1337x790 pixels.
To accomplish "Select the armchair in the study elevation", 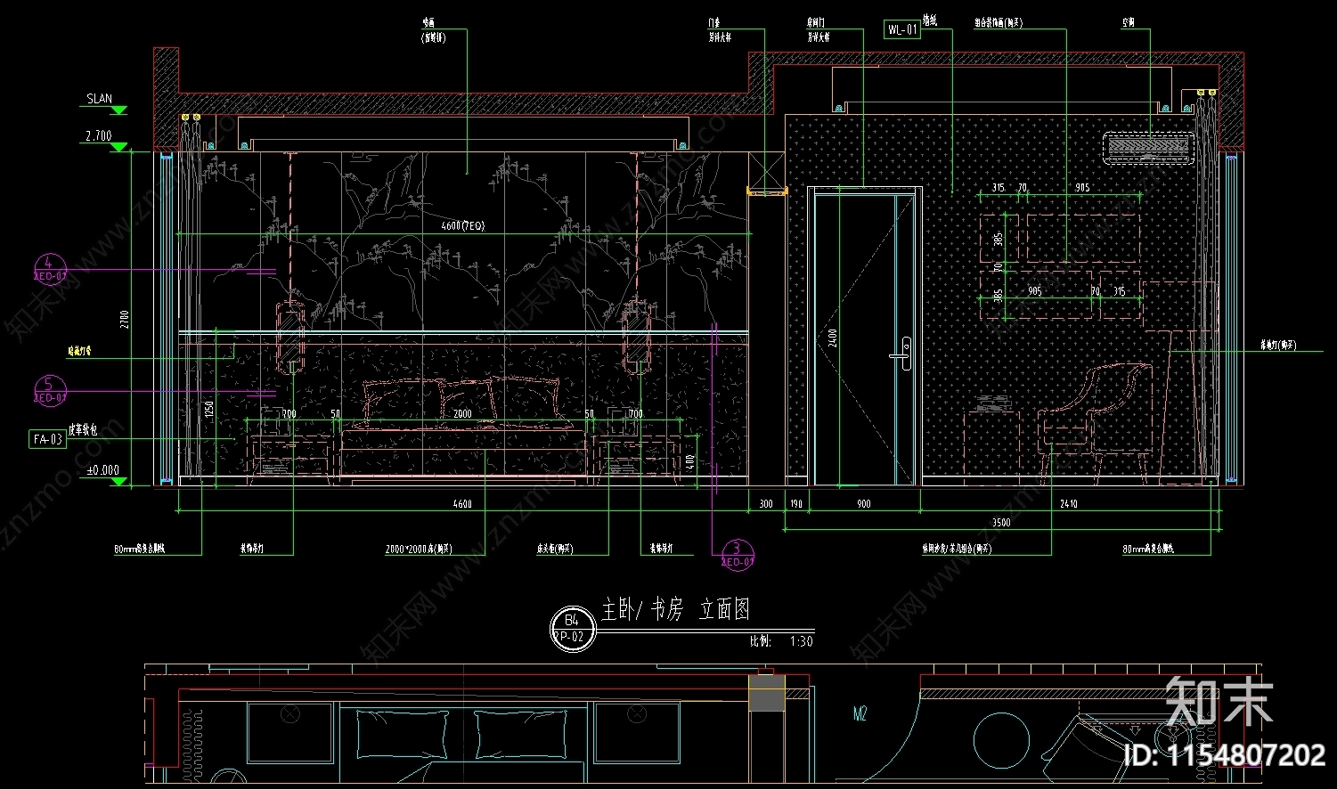I will [1096, 423].
